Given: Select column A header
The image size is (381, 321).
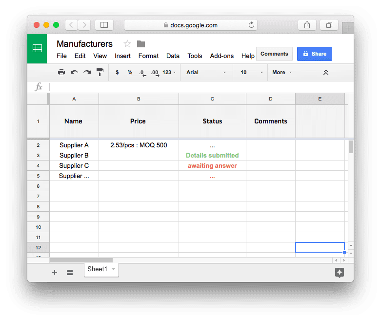Looking at the screenshot, I should pyautogui.click(x=74, y=99).
